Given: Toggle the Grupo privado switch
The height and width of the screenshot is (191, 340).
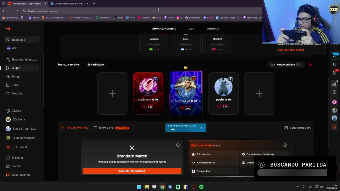Looking at the screenshot, I should [299, 64].
